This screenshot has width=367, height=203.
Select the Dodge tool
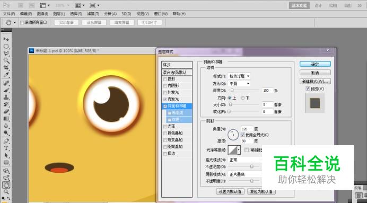click(x=6, y=133)
